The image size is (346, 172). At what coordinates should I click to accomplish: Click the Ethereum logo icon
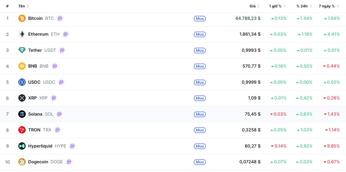click(x=22, y=34)
